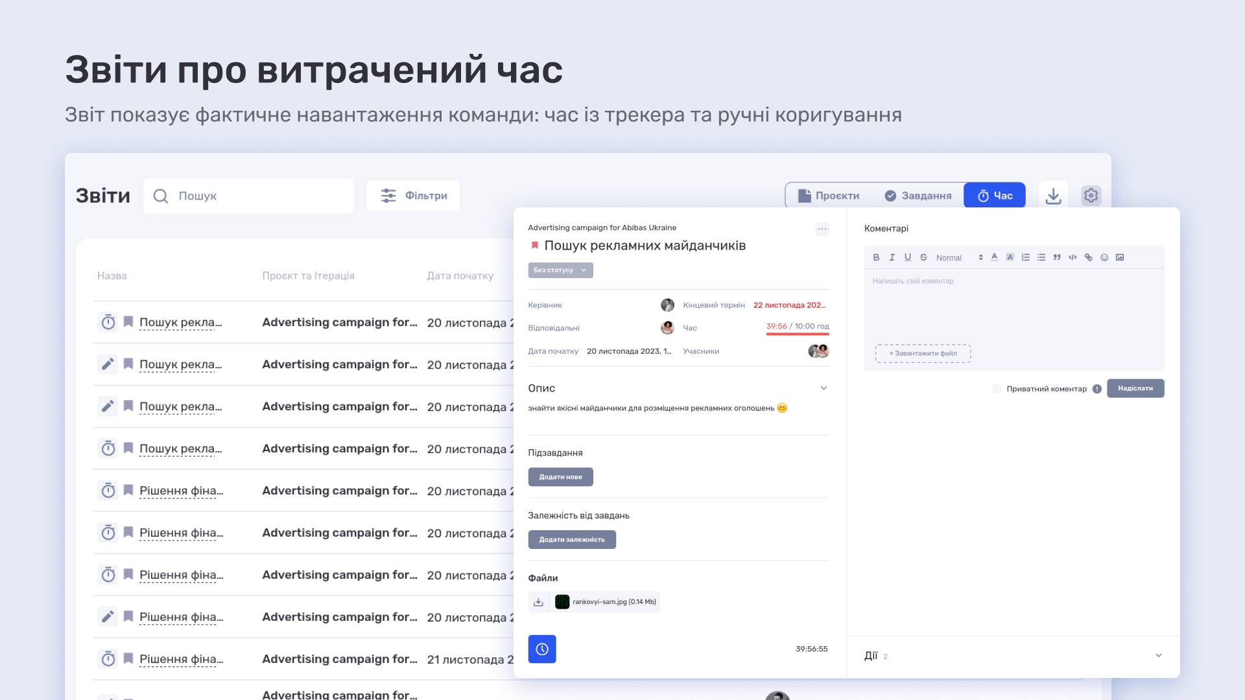This screenshot has height=700, width=1245.
Task: Switch to the 'Проєкти' tab
Action: pyautogui.click(x=830, y=195)
